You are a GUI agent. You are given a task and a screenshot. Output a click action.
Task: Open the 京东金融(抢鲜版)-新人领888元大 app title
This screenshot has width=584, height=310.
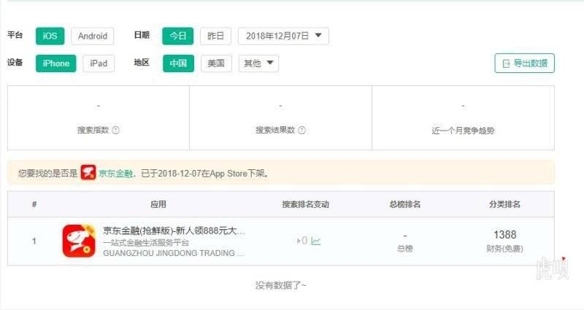pos(174,230)
